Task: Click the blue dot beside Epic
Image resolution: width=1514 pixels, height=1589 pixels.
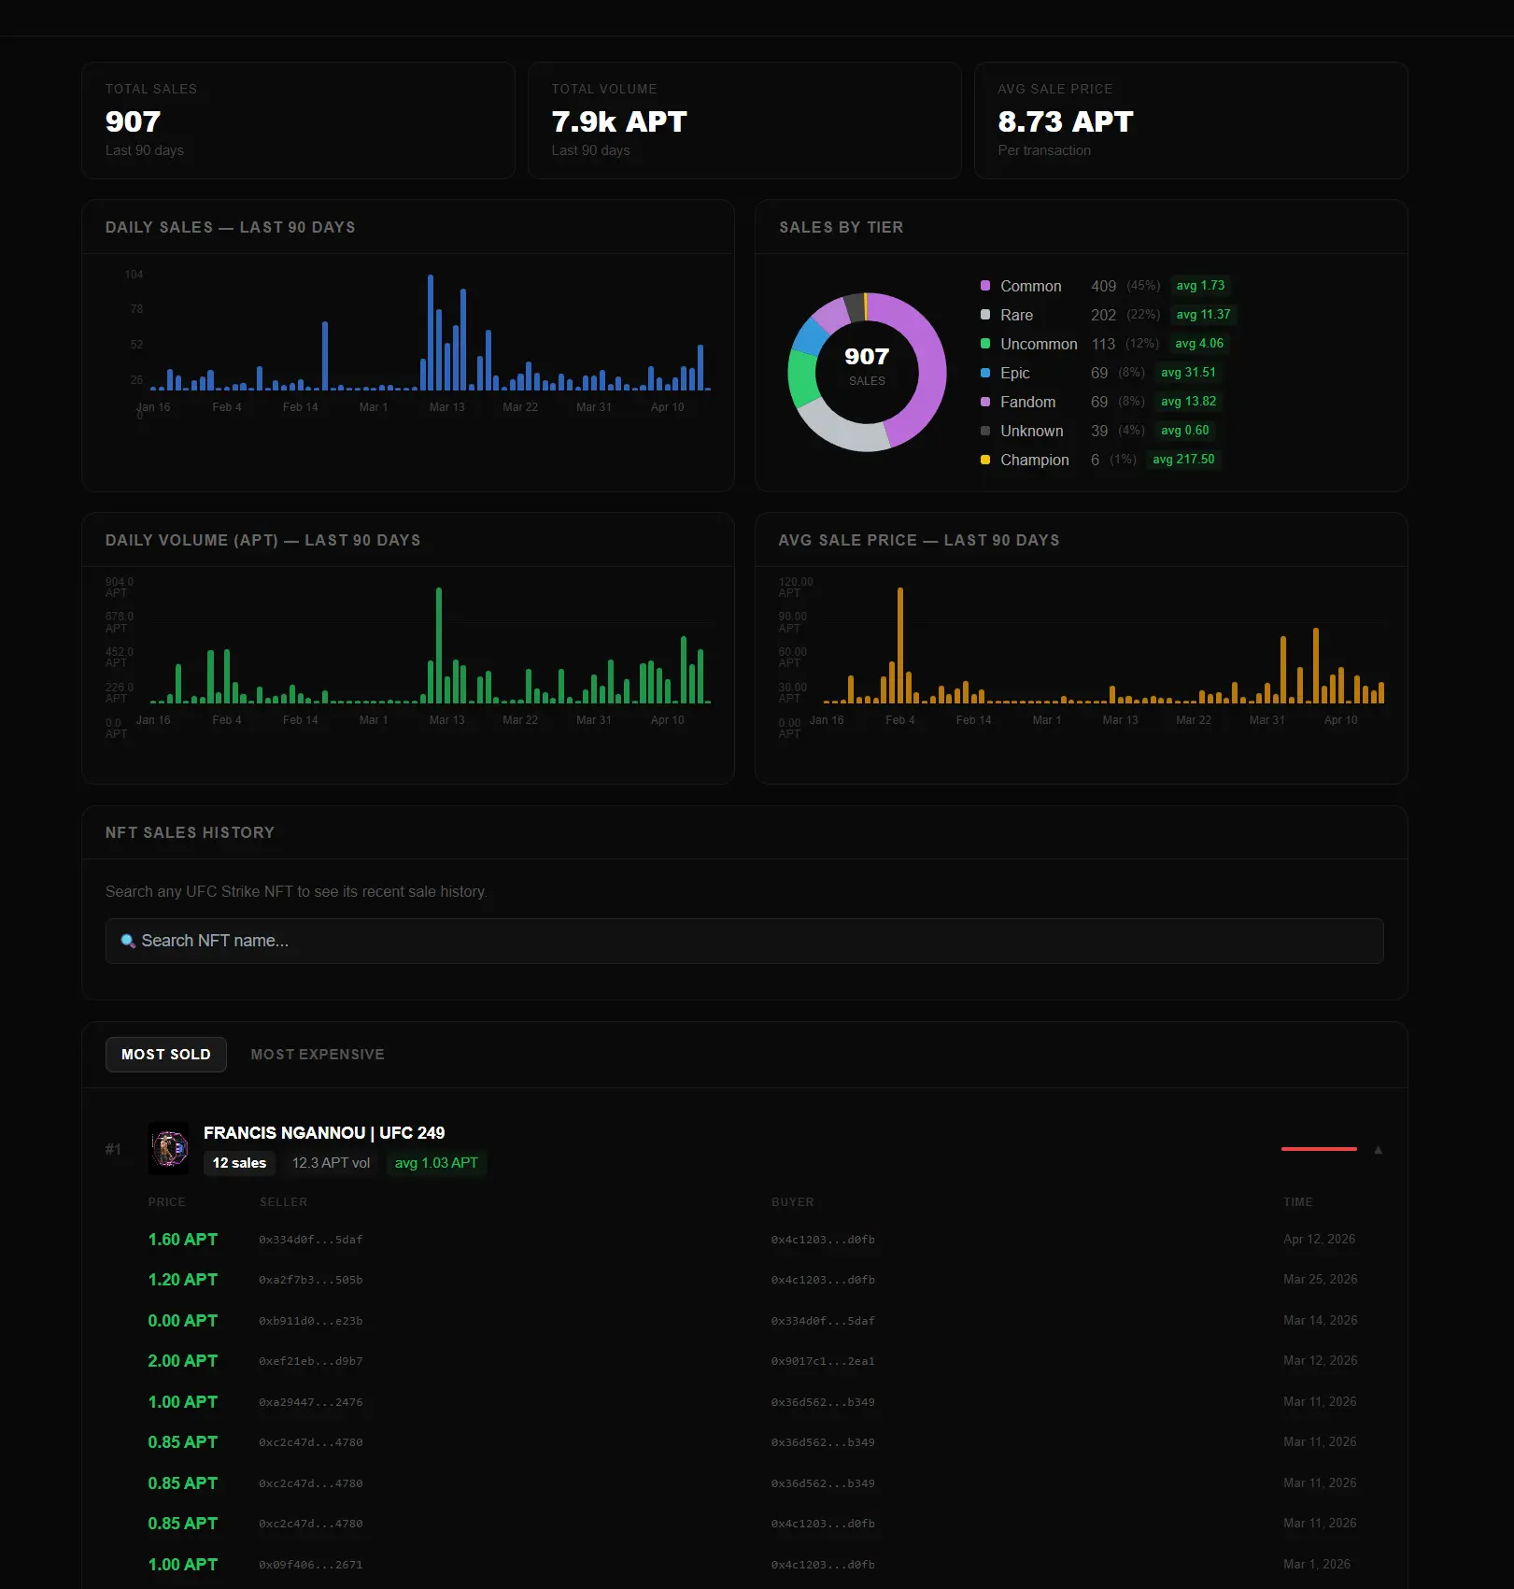Action: coord(986,373)
